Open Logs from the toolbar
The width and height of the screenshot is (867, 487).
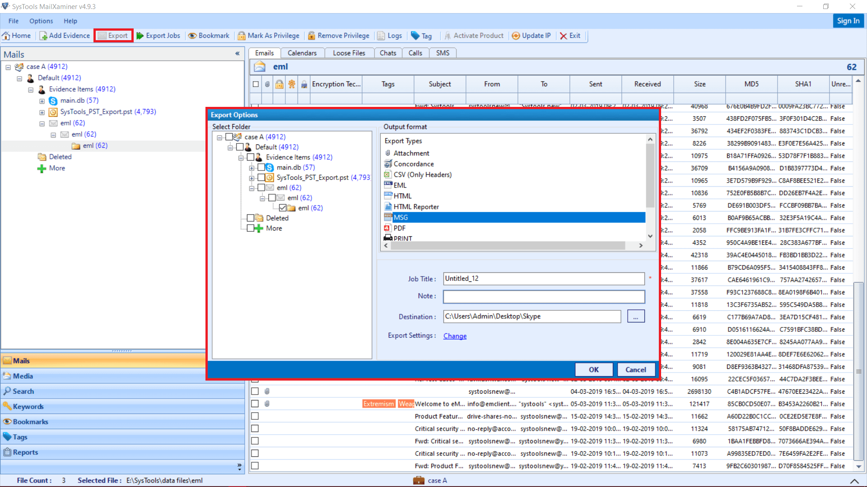pyautogui.click(x=389, y=36)
